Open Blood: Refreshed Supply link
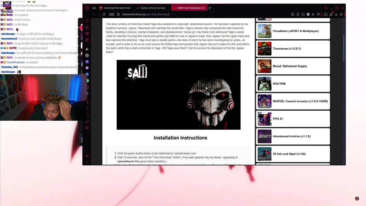 pyautogui.click(x=290, y=66)
